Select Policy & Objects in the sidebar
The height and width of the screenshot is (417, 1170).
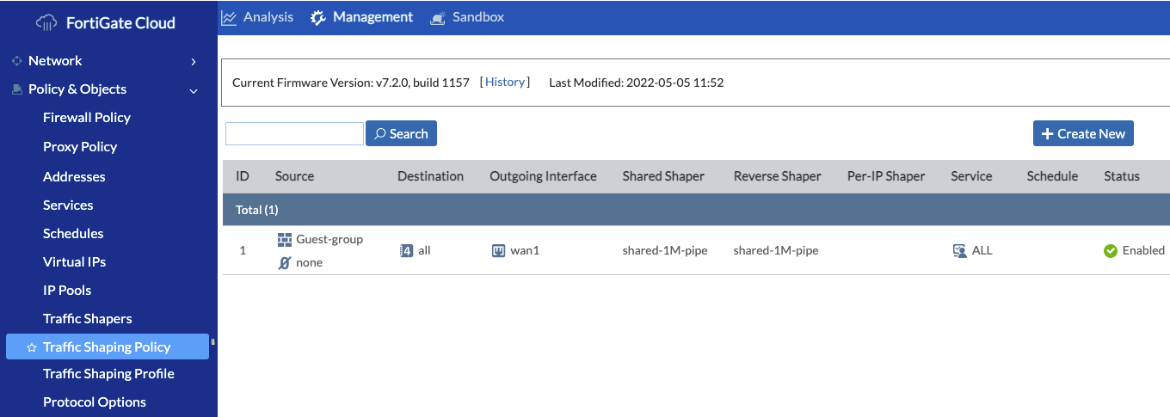[x=77, y=89]
